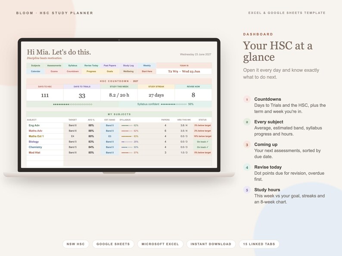Select the Chemistry subject cell

[x=45, y=147]
